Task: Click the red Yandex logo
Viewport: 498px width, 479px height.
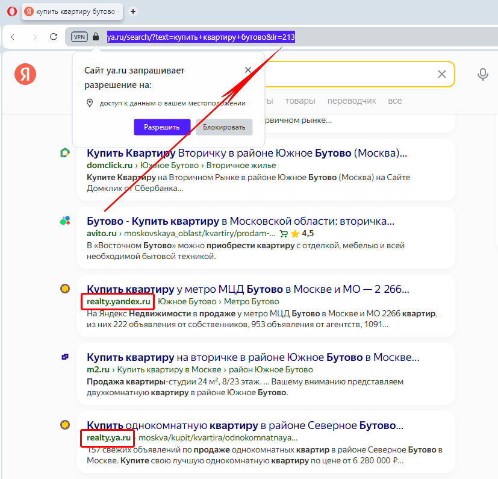Action: 25,74
